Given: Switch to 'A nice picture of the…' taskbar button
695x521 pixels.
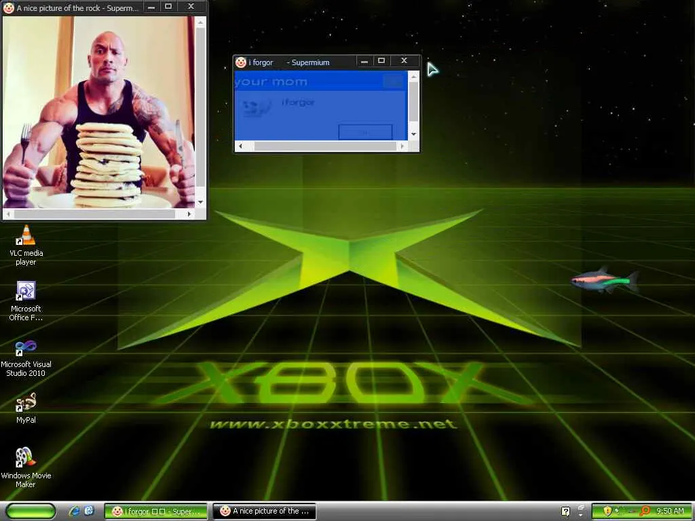Looking at the screenshot, I should (265, 512).
